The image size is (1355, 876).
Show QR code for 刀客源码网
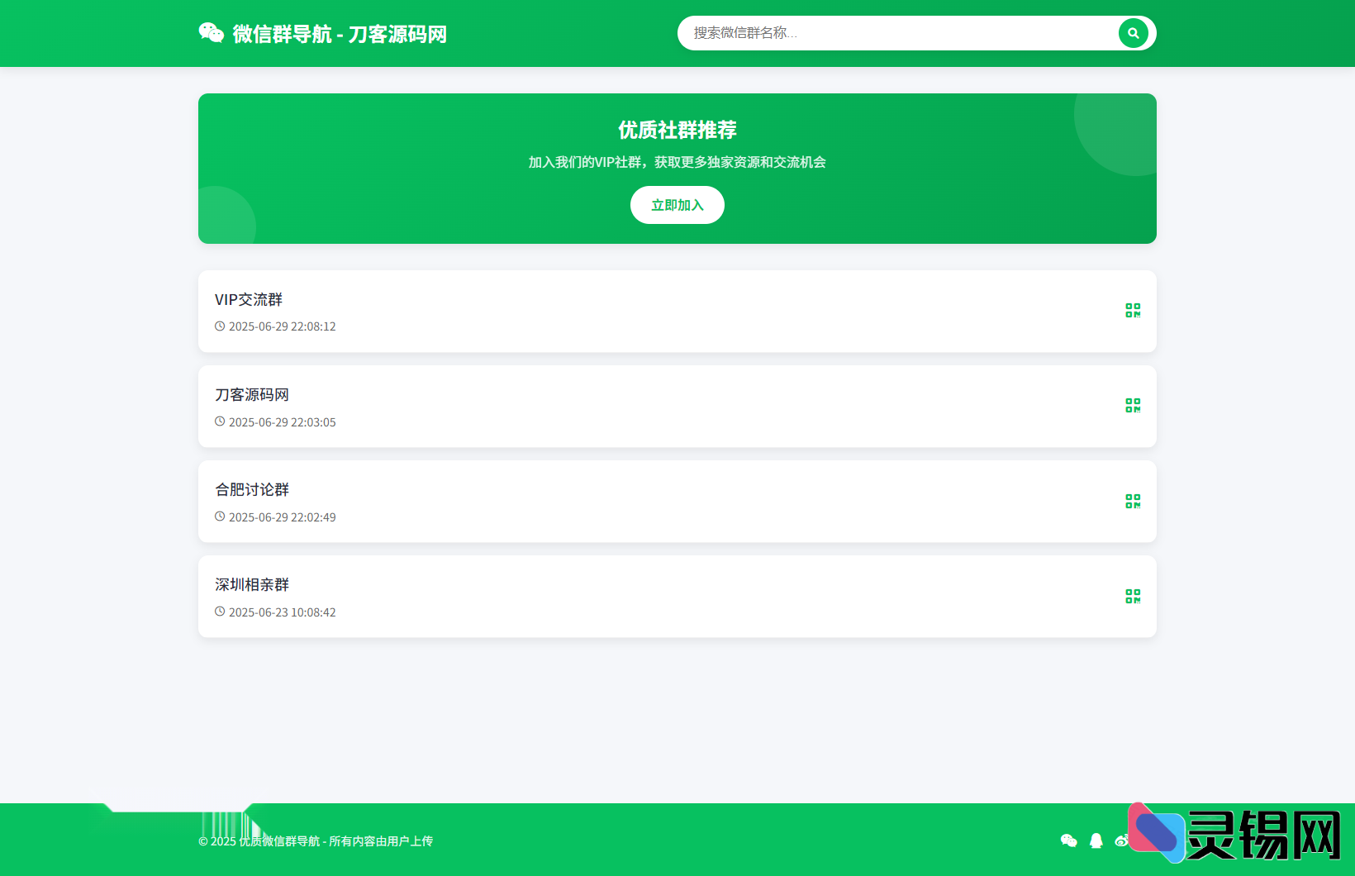1133,406
